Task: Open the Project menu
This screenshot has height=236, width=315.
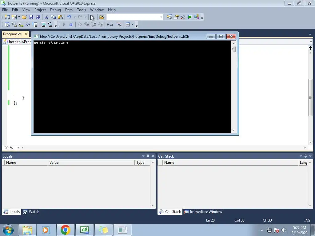Action: coord(40,10)
